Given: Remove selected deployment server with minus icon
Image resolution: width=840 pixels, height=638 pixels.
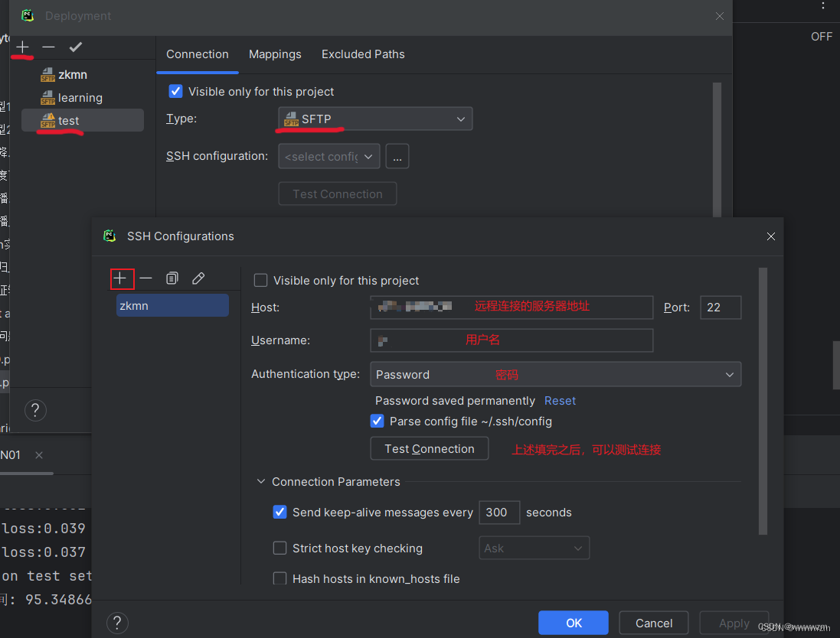Looking at the screenshot, I should 48,47.
